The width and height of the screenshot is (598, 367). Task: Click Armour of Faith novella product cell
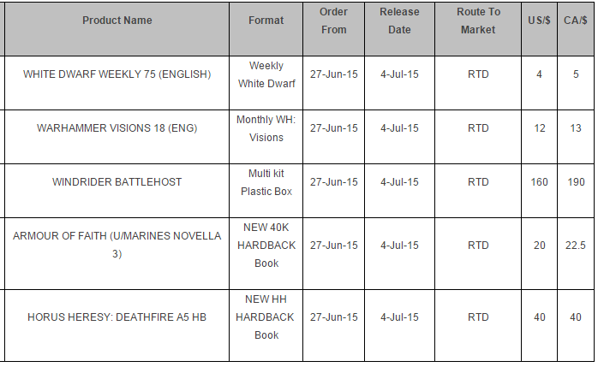click(x=117, y=245)
